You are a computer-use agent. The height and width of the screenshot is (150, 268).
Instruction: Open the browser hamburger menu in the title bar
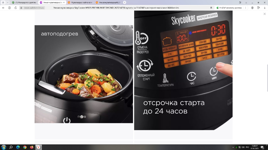[246, 3]
